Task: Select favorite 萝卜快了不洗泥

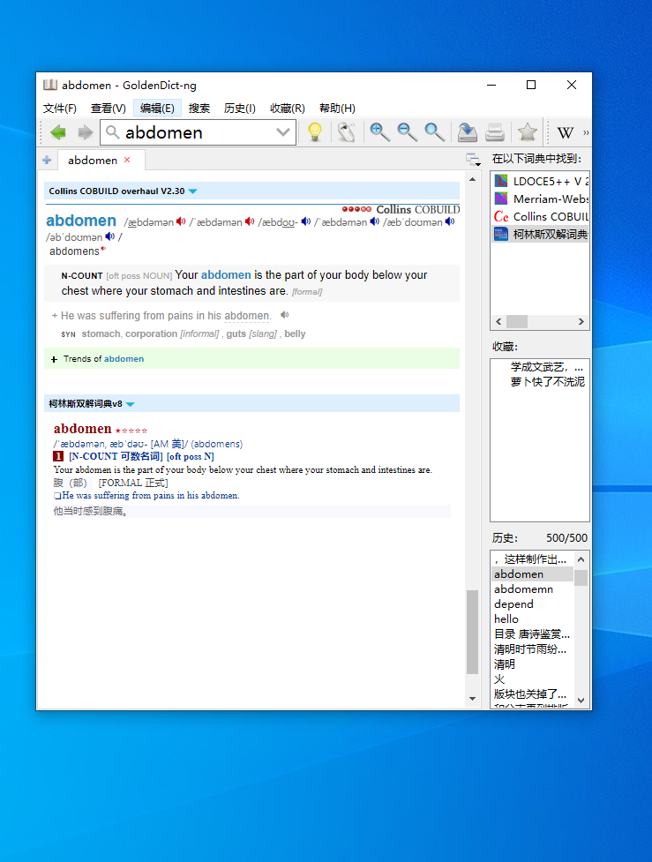Action: click(548, 381)
